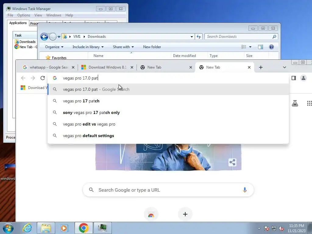312x234 pixels.
Task: Launch Internet Explorer from taskbar
Action: tap(27, 228)
